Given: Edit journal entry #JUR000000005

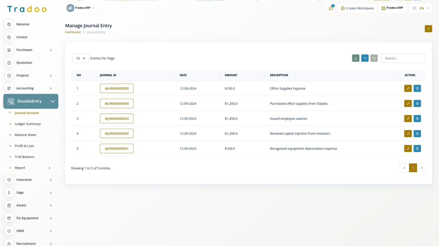Looking at the screenshot, I should [408, 88].
